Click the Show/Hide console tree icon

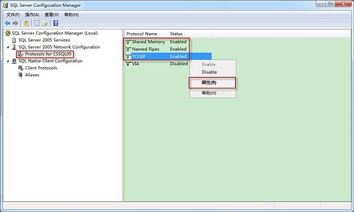coord(37,23)
